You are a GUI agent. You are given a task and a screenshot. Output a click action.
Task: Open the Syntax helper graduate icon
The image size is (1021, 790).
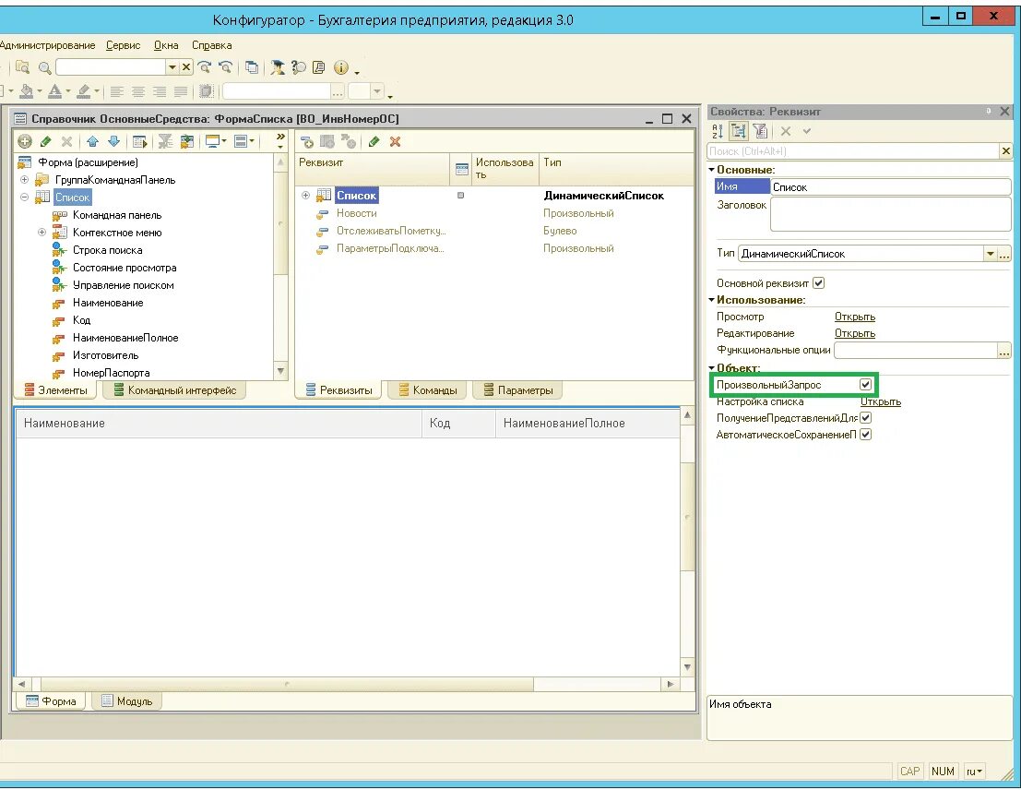pos(278,67)
